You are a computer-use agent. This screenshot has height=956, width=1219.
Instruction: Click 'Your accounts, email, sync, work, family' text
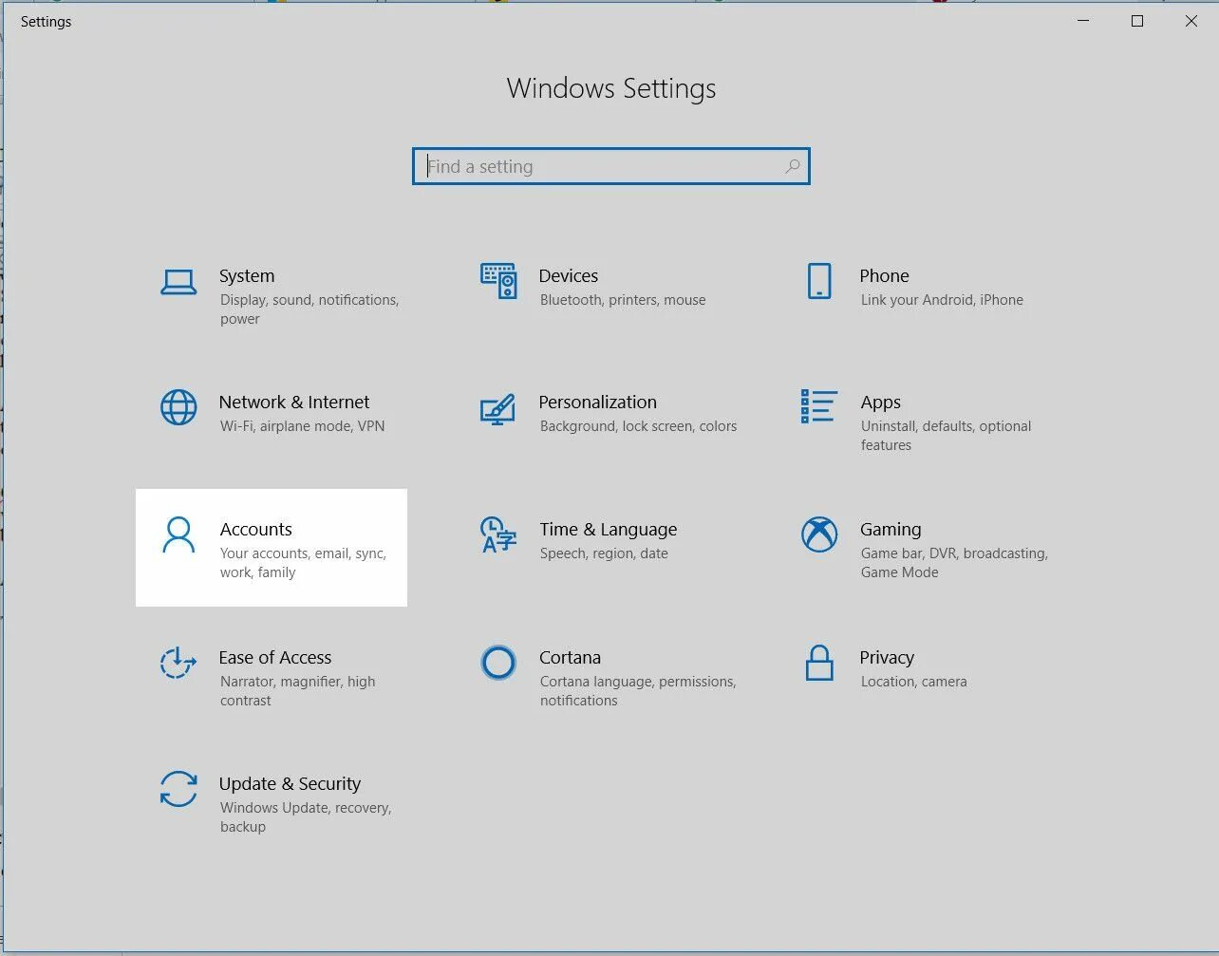click(304, 563)
